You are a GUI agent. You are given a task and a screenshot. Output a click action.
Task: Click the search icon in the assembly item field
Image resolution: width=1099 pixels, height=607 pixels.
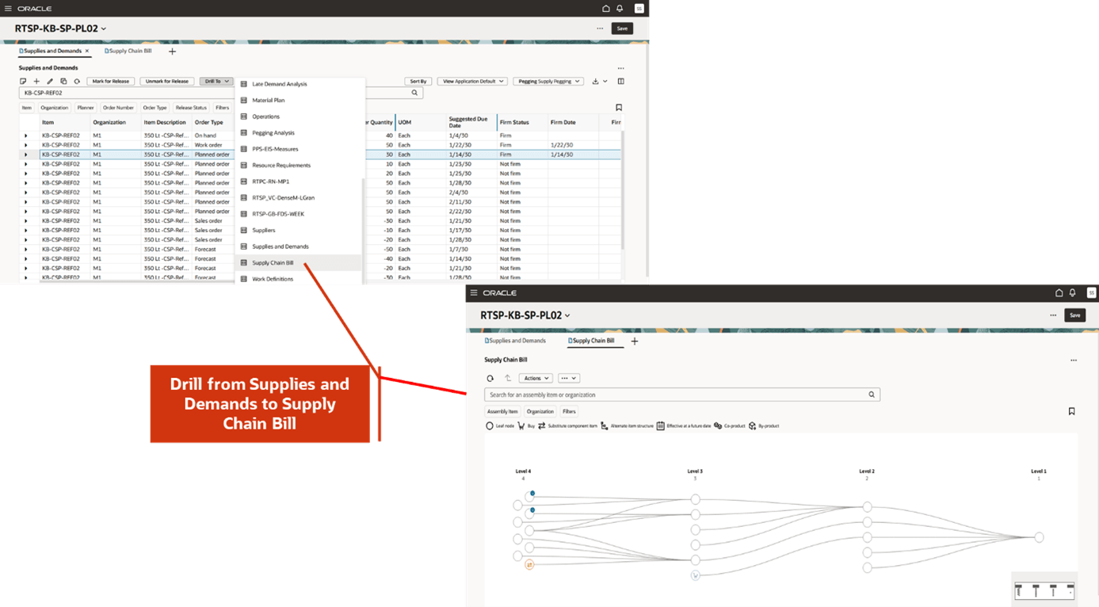point(872,395)
